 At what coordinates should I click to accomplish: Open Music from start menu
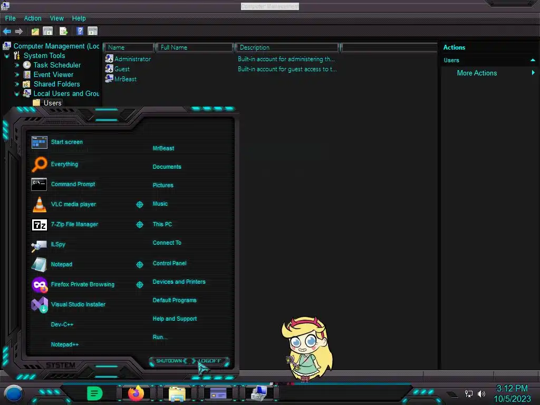160,204
